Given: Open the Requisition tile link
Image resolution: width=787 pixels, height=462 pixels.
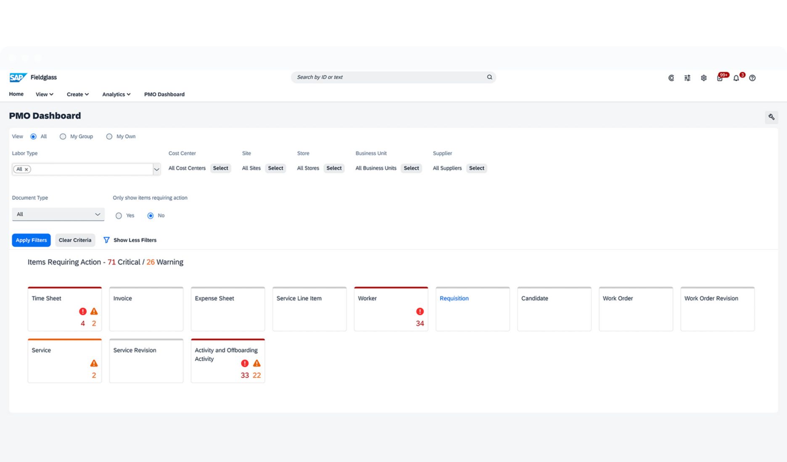Looking at the screenshot, I should (x=454, y=298).
